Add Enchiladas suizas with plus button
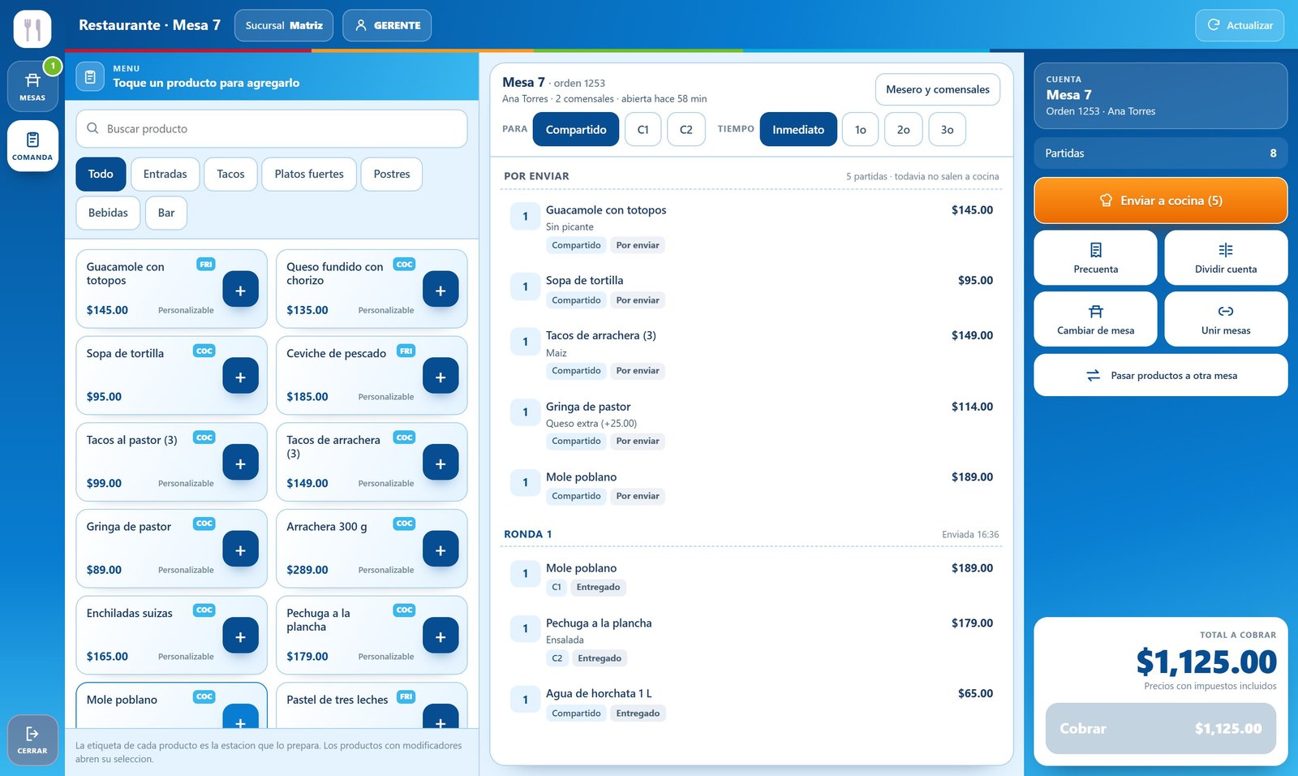Viewport: 1298px width, 776px height. point(240,636)
